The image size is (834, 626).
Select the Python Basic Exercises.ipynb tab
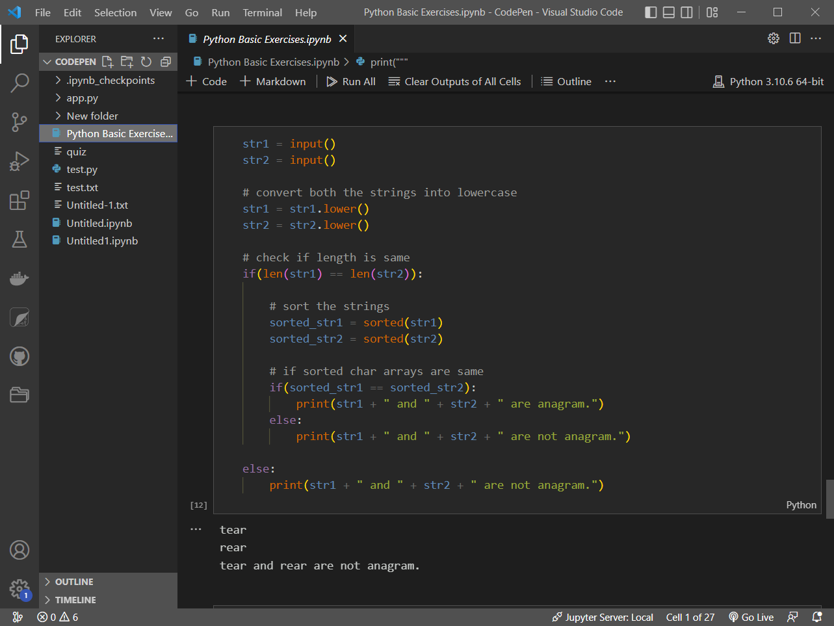[x=264, y=38]
